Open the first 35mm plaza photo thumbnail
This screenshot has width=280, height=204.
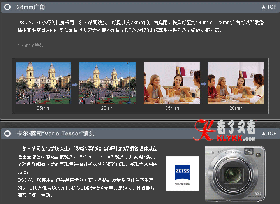43,83
